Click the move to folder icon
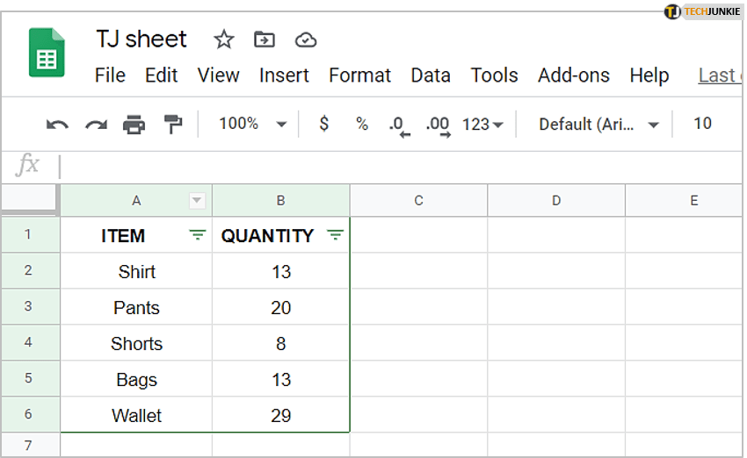Image resolution: width=747 pixels, height=458 pixels. pos(264,39)
